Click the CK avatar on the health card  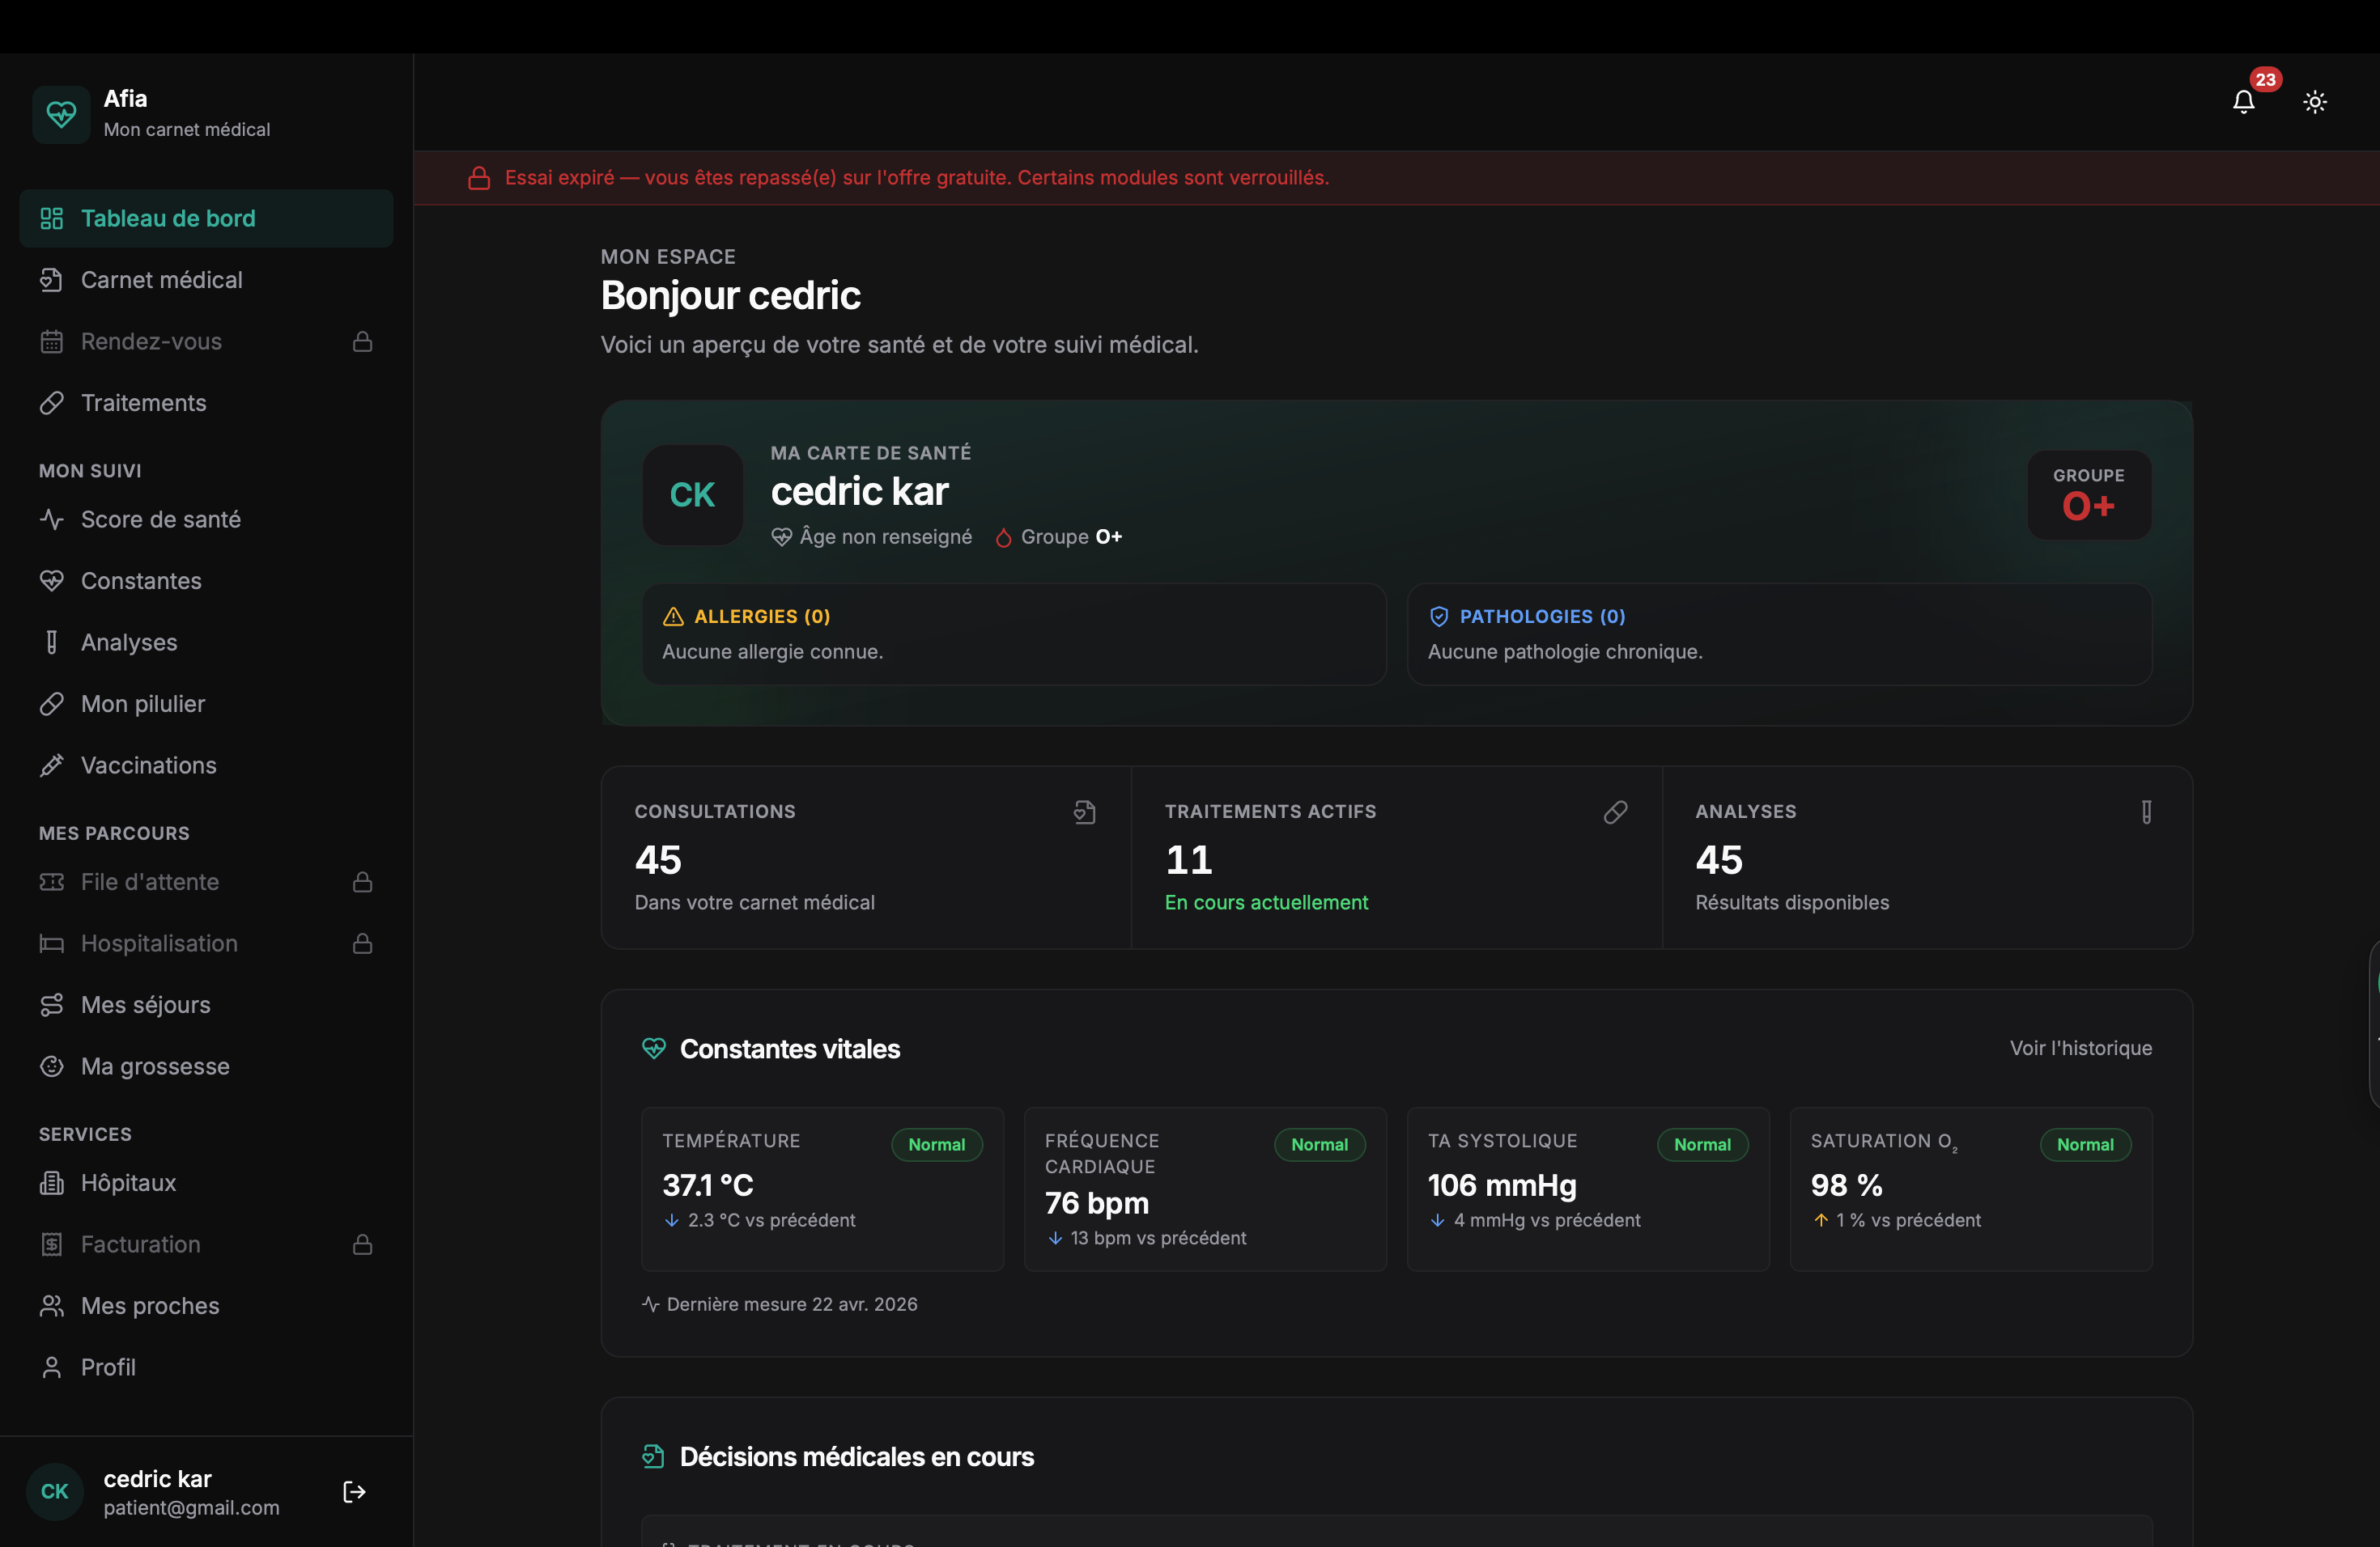[x=692, y=494]
